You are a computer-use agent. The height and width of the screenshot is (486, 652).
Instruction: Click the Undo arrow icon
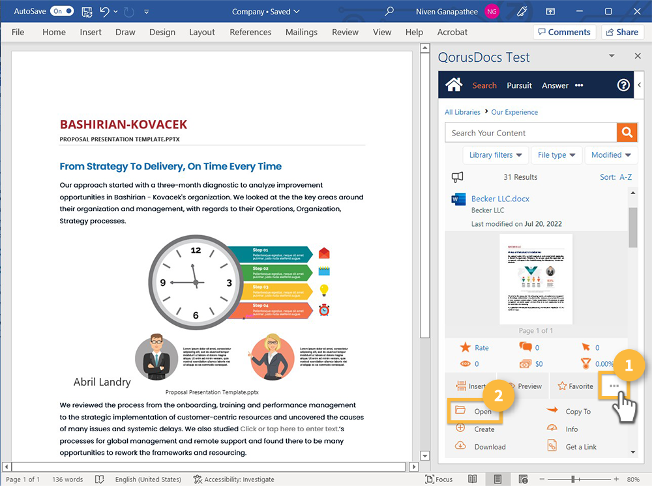pos(104,12)
